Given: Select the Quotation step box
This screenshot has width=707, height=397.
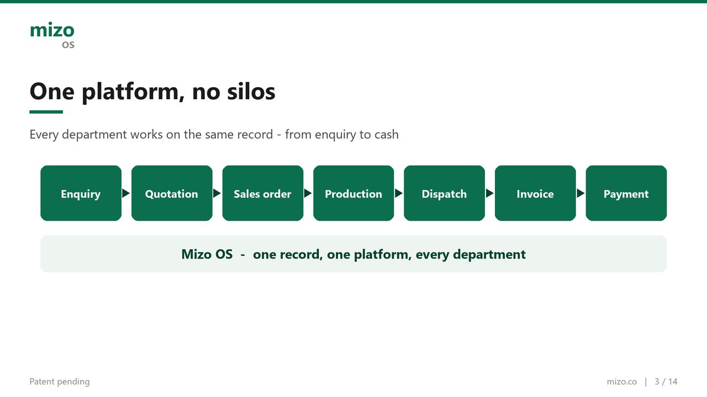Looking at the screenshot, I should [x=172, y=194].
